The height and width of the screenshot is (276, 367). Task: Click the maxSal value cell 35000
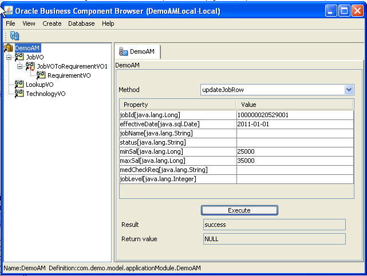(295, 161)
